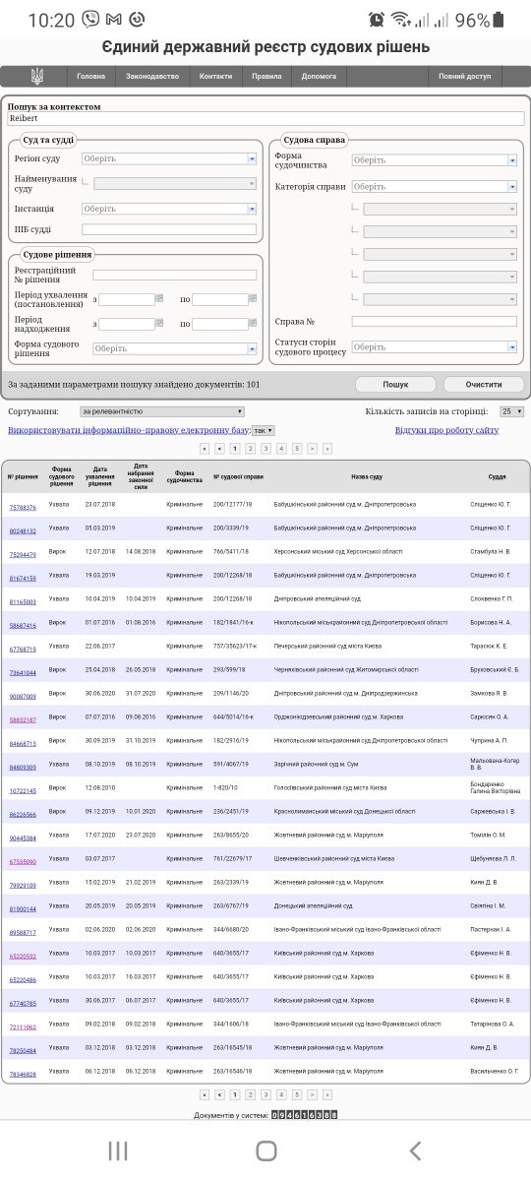Screen dimensions: 531x1181
Task: Open the 'Допомога' menu item
Action: [319, 76]
